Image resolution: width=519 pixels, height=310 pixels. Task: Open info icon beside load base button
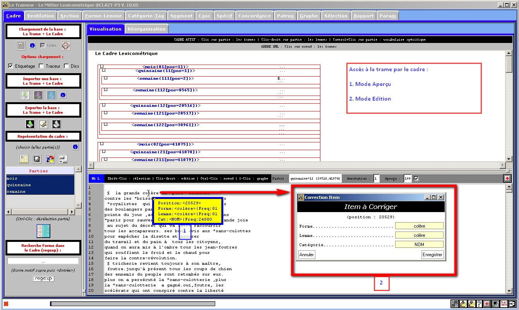[32, 46]
